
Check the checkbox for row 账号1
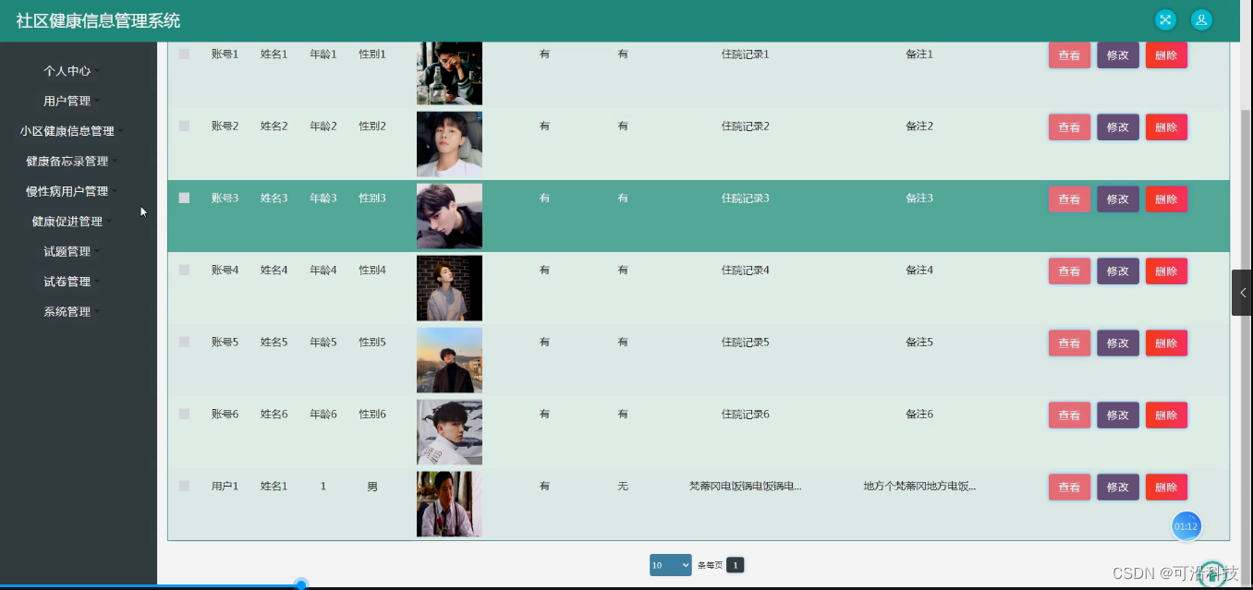click(x=183, y=54)
